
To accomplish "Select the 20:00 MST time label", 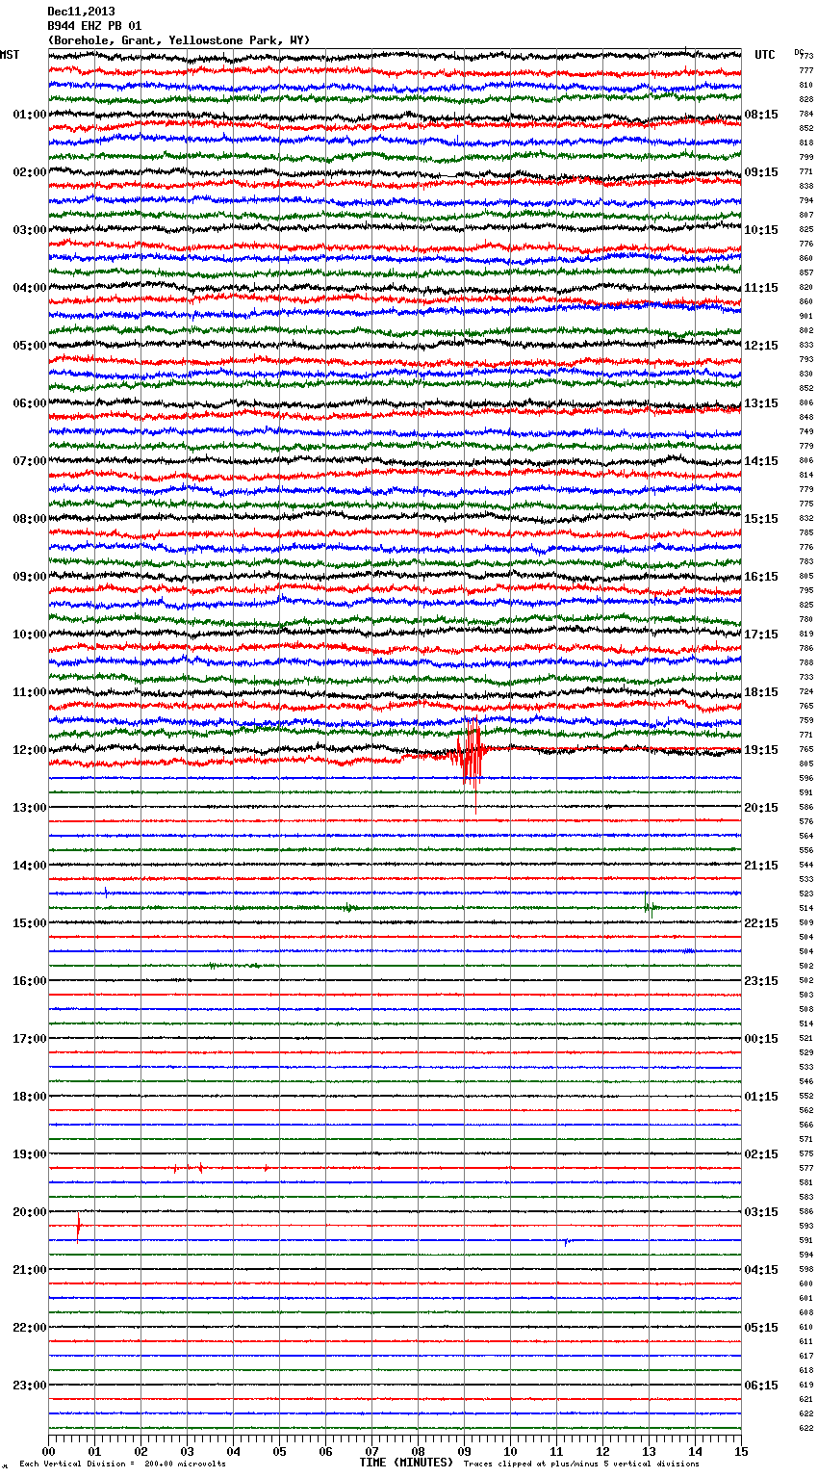I will pos(30,1212).
